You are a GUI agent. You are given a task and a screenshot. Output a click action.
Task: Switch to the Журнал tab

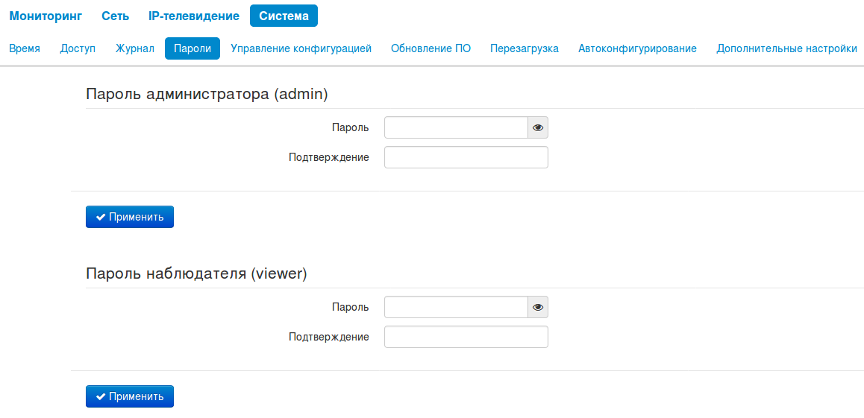click(135, 48)
